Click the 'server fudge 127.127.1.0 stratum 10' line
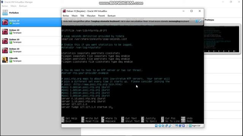The image size is (243, 136). click(x=86, y=107)
